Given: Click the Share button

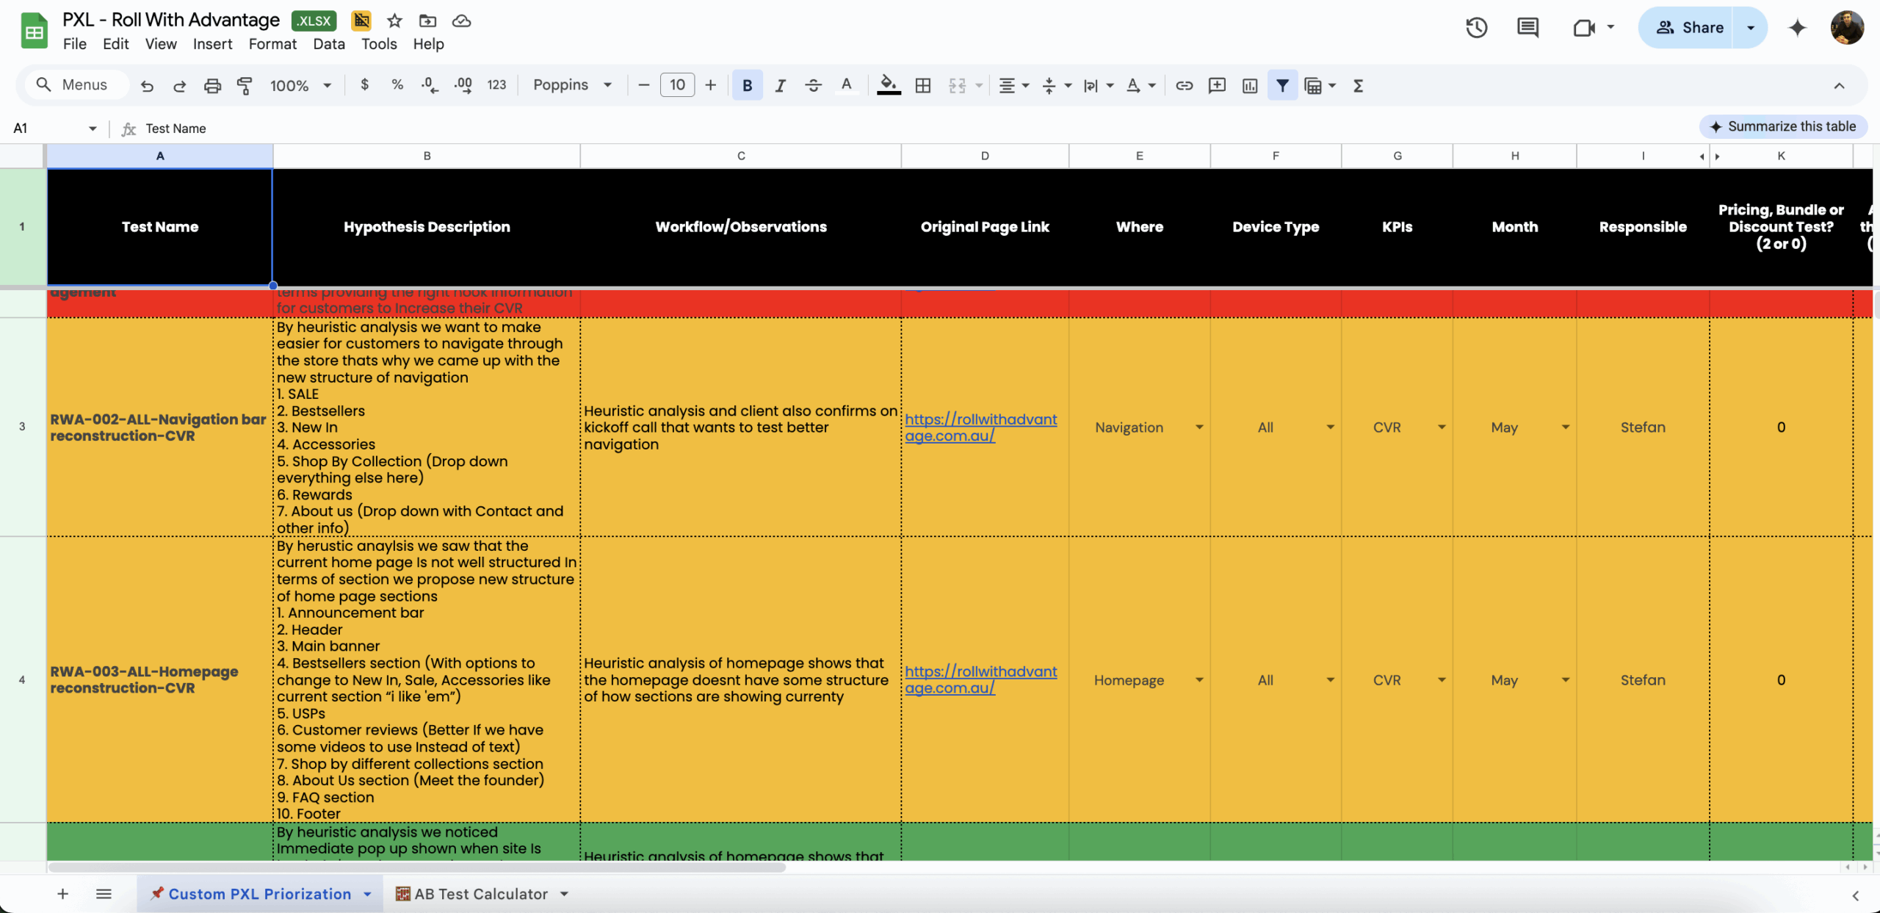Looking at the screenshot, I should [x=1688, y=28].
